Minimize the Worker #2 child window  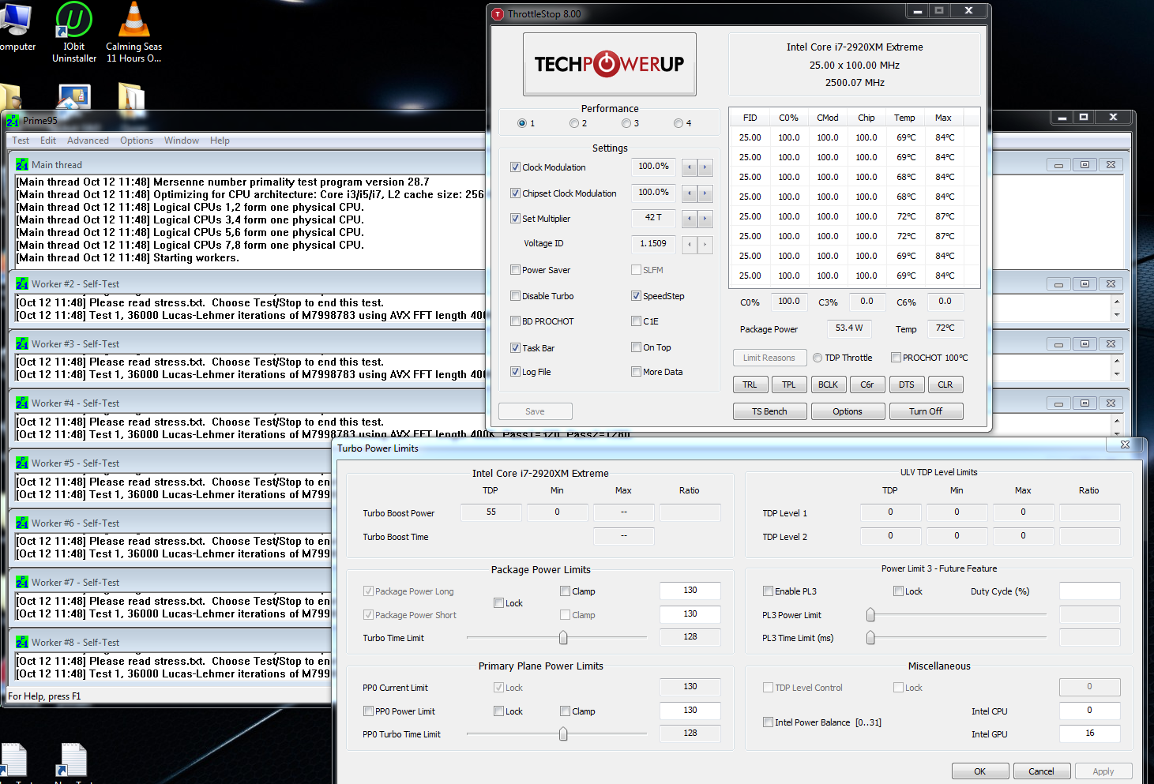[1058, 284]
